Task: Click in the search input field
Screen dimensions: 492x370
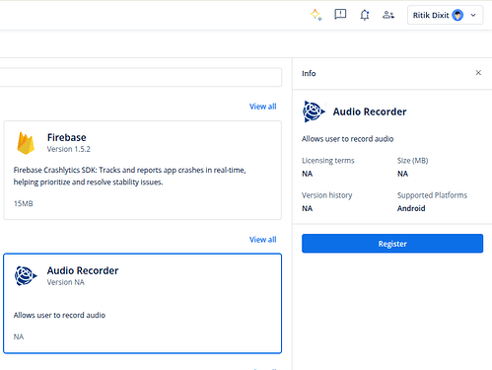Action: point(140,77)
